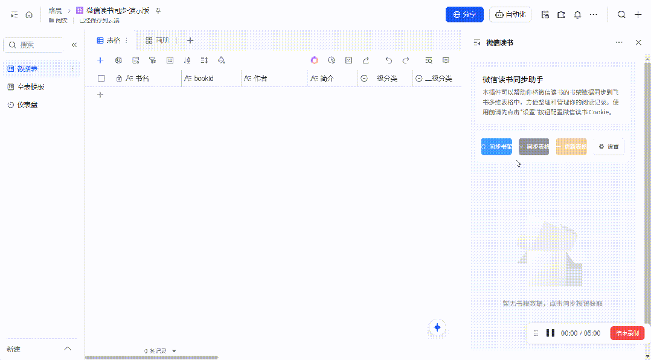Image resolution: width=651 pixels, height=360 pixels.
Task: Click the blue add record plus in toolbar
Action: tap(100, 60)
